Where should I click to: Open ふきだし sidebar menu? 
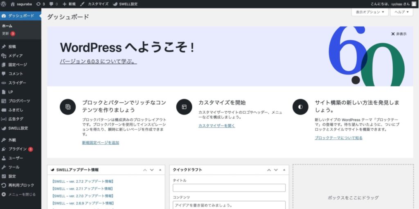tap(20, 110)
